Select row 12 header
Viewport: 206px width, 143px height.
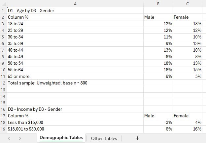3,83
